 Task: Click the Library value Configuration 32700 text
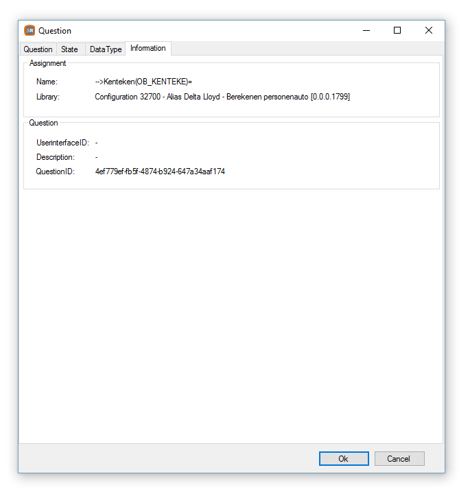(222, 97)
